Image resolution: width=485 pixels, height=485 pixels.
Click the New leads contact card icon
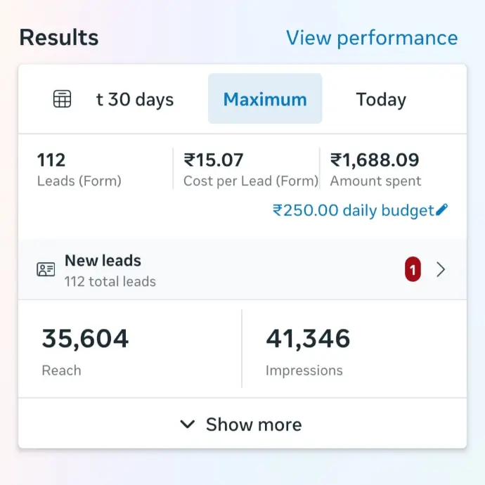pos(46,269)
